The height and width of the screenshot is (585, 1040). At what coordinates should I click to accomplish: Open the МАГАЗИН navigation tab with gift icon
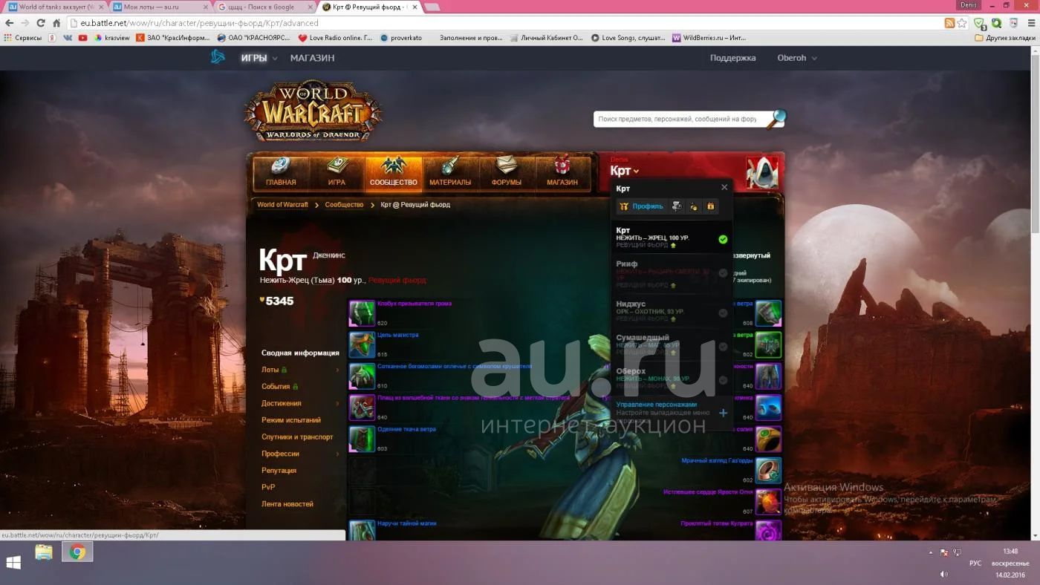click(x=562, y=173)
